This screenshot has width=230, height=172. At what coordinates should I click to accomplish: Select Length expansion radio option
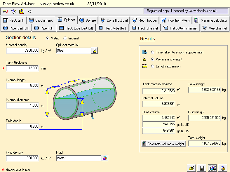point(153,66)
